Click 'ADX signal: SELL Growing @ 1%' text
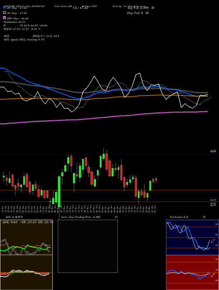219x290 pixels. [24, 40]
